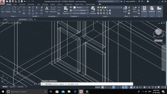Click the keyword search box
Screen dimensions: 167x94
coord(109,1)
